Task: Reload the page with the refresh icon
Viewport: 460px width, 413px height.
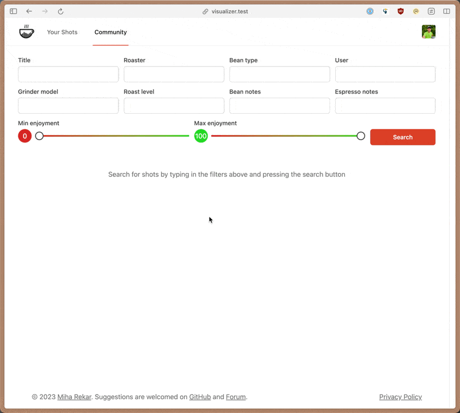Action: pos(61,11)
